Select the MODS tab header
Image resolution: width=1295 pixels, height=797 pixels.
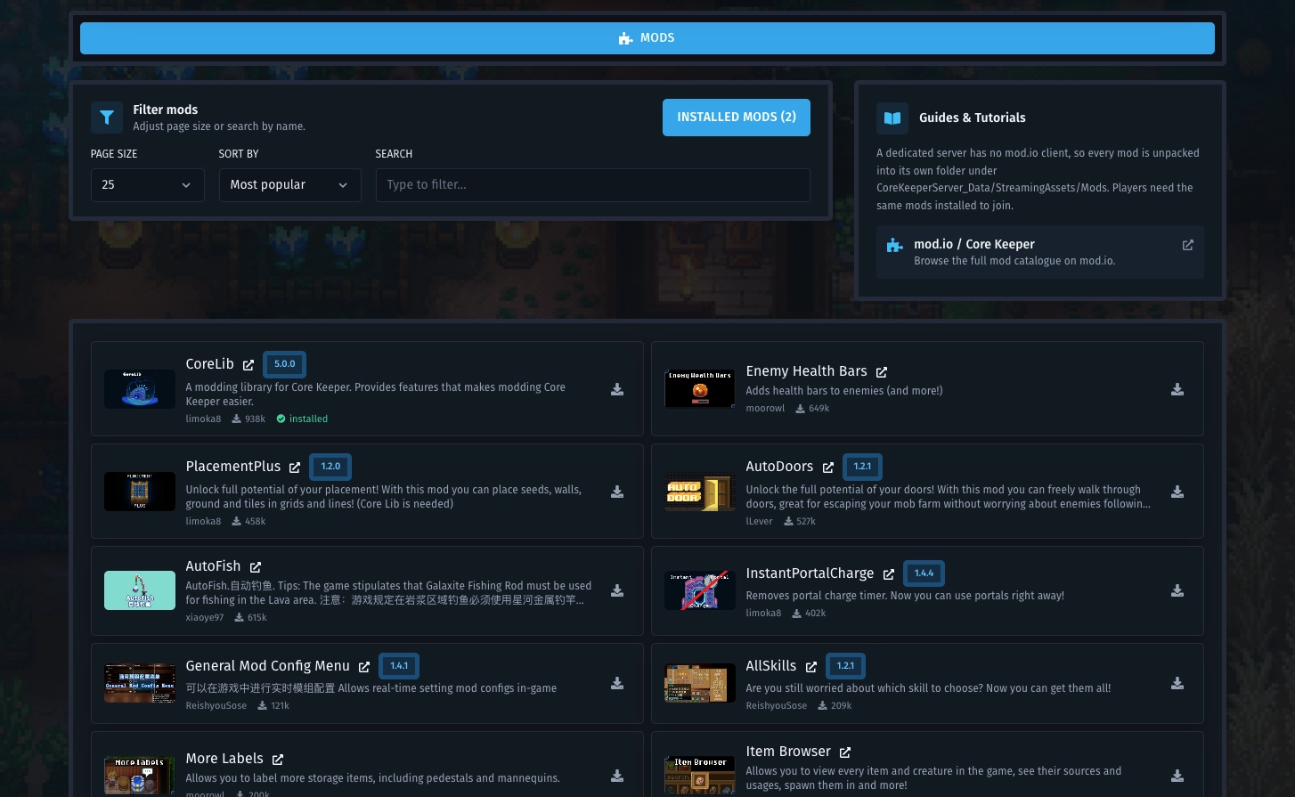coord(647,38)
